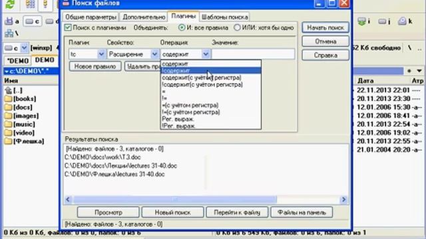Click 'Начать поиск' button
The image size is (426, 239).
(x=325, y=28)
